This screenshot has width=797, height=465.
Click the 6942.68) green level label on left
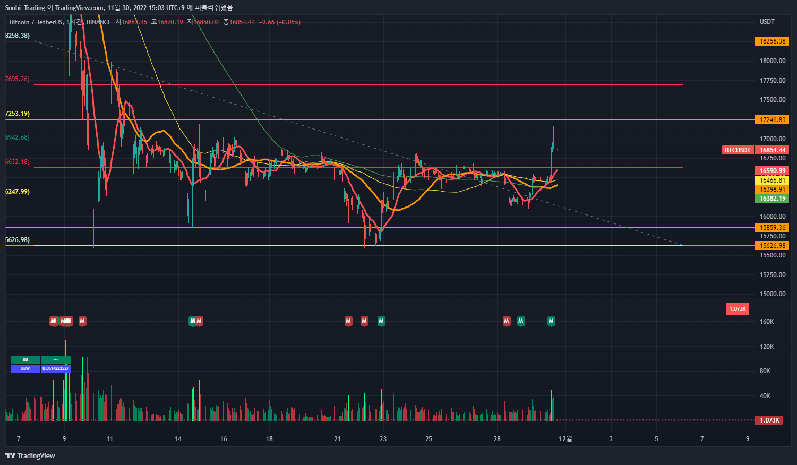pyautogui.click(x=18, y=137)
